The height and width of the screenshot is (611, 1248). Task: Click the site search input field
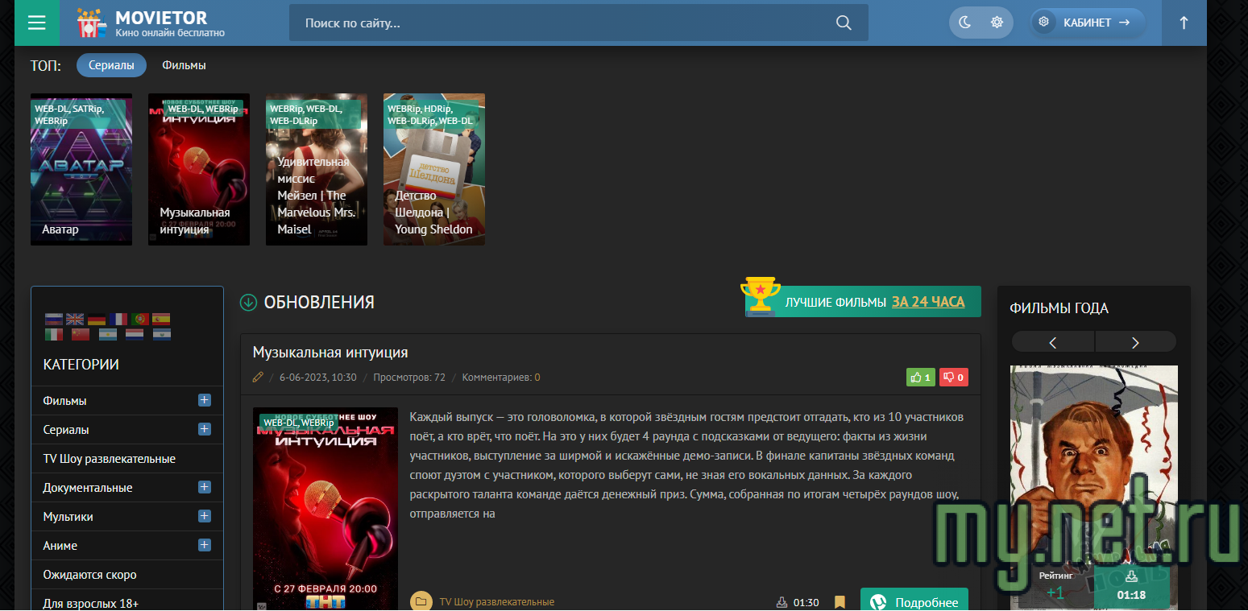click(x=564, y=23)
